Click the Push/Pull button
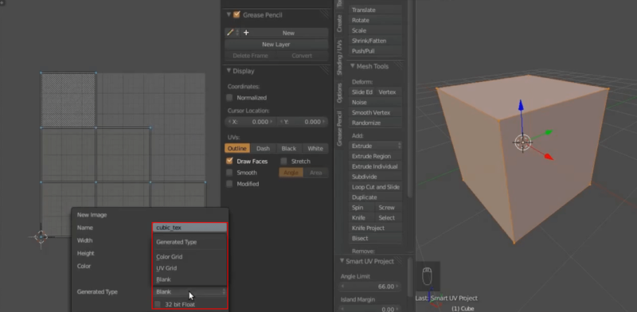This screenshot has width=637, height=312. [x=376, y=51]
